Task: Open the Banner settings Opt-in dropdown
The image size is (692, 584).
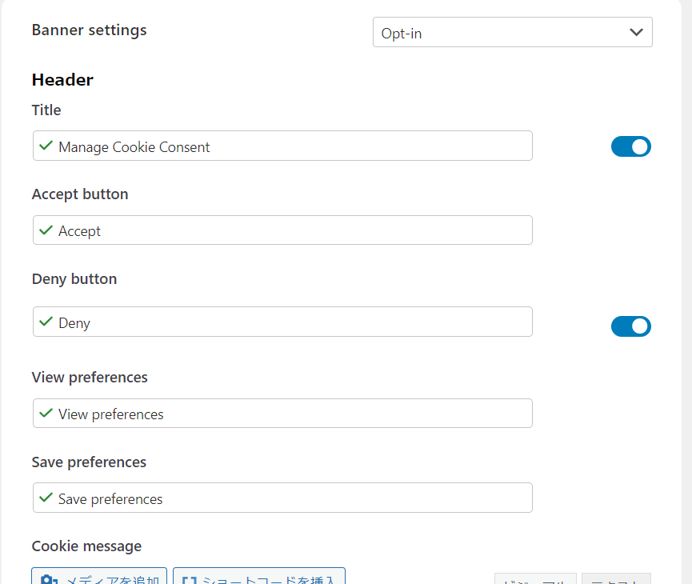Action: (512, 33)
